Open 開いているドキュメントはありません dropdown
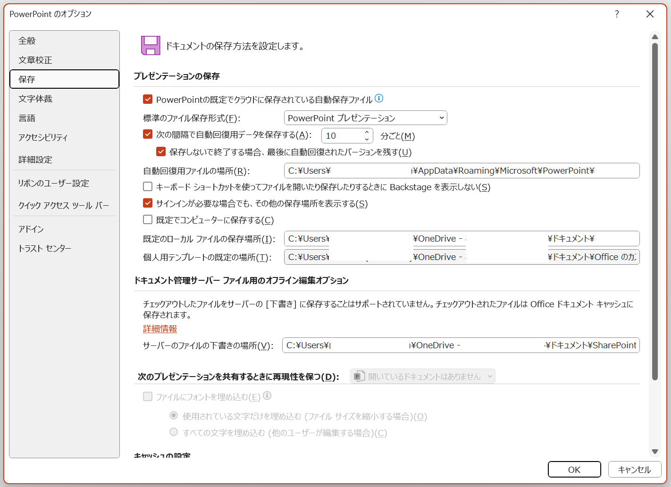The width and height of the screenshot is (671, 487). pos(423,376)
